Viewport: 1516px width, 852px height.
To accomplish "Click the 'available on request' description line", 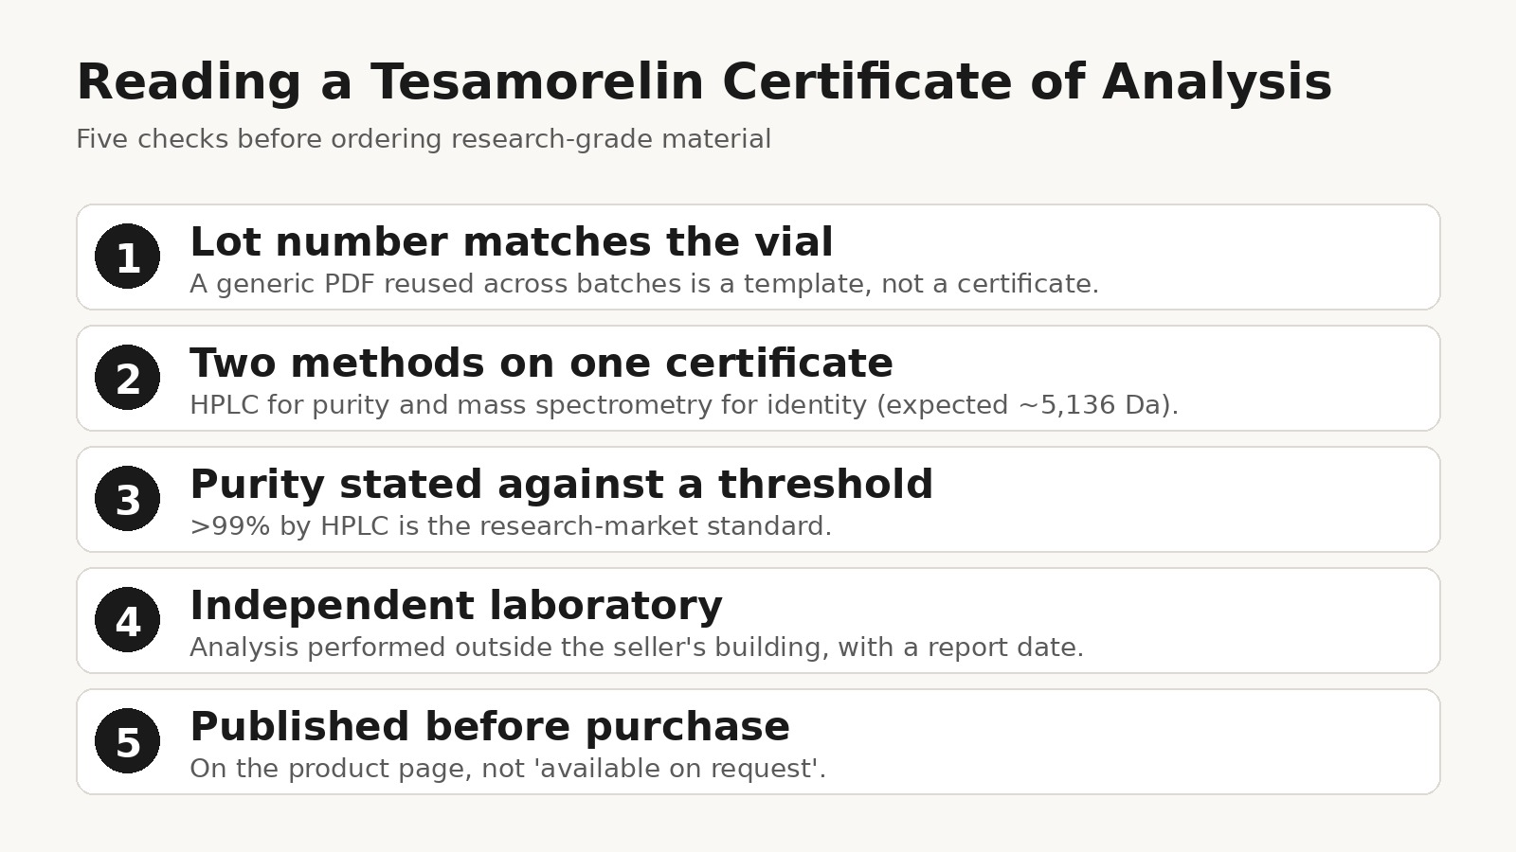I will click(508, 769).
